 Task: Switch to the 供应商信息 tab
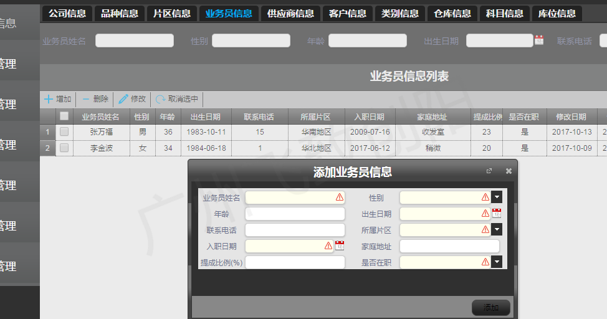pos(290,13)
